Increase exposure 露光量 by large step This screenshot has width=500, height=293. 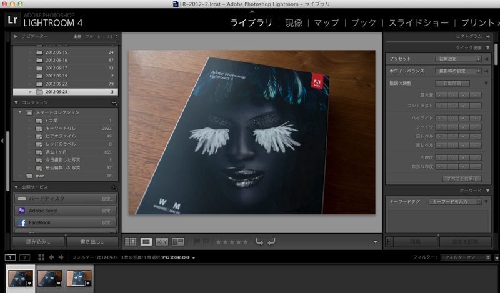[476, 96]
